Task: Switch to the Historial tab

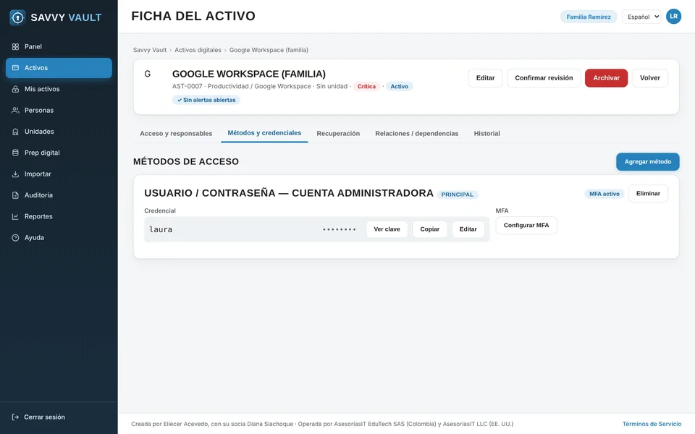Action: [x=486, y=133]
